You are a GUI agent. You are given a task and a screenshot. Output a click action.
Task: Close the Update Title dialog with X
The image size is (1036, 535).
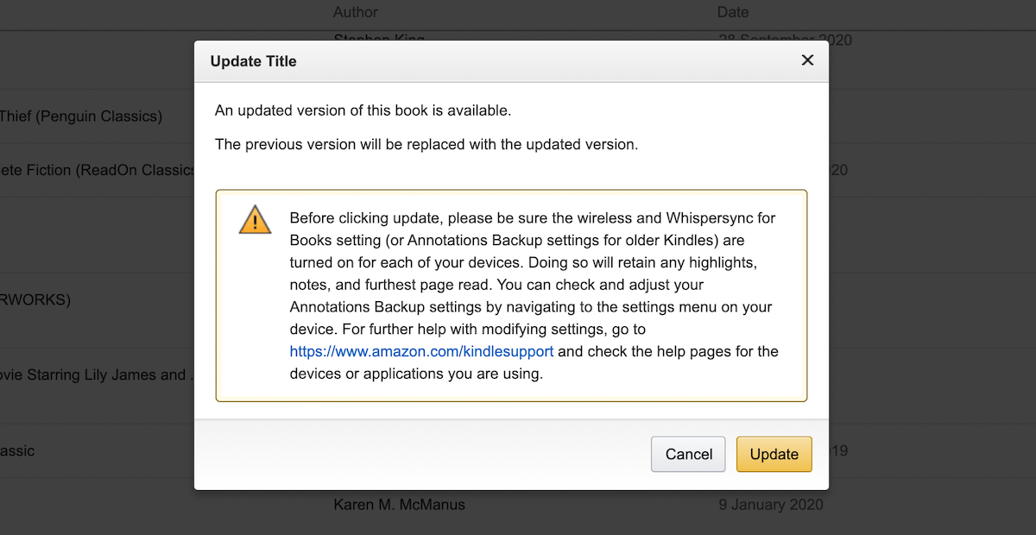pyautogui.click(x=807, y=60)
